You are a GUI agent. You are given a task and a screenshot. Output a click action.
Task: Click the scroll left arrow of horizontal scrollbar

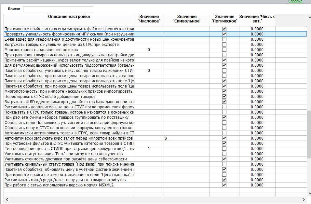click(x=7, y=200)
